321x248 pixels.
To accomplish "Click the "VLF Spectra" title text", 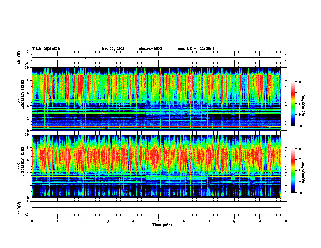I will click(46, 49).
